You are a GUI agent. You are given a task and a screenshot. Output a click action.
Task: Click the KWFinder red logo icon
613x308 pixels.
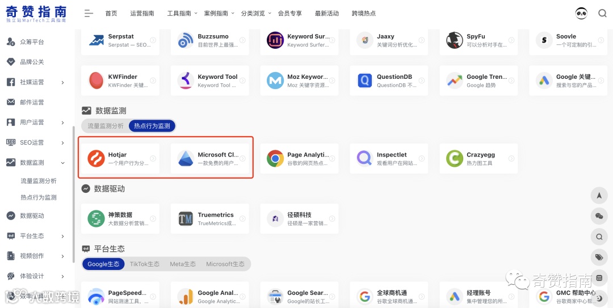click(96, 80)
